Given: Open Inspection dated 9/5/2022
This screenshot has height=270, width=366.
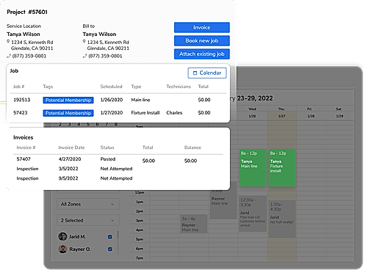Looking at the screenshot, I should tap(27, 178).
